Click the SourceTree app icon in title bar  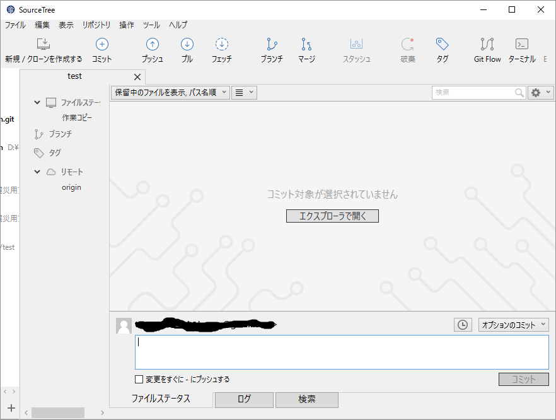click(x=11, y=9)
